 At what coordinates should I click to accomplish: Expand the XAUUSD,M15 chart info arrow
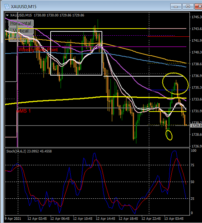[7, 15]
